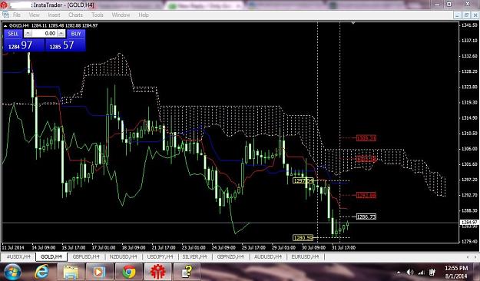The height and width of the screenshot is (281, 480).
Task: Open Google Chrome from the taskbar
Action: point(129,272)
